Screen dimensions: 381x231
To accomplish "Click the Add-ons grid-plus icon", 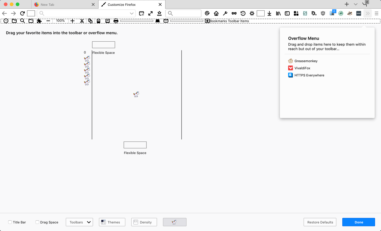I will pyautogui.click(x=296, y=13).
